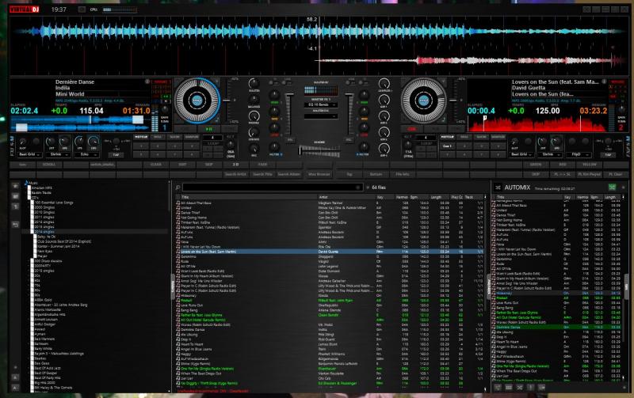Image resolution: width=634 pixels, height=398 pixels.
Task: Select deck 1 SAMPLER pad tab
Action: coord(192,137)
